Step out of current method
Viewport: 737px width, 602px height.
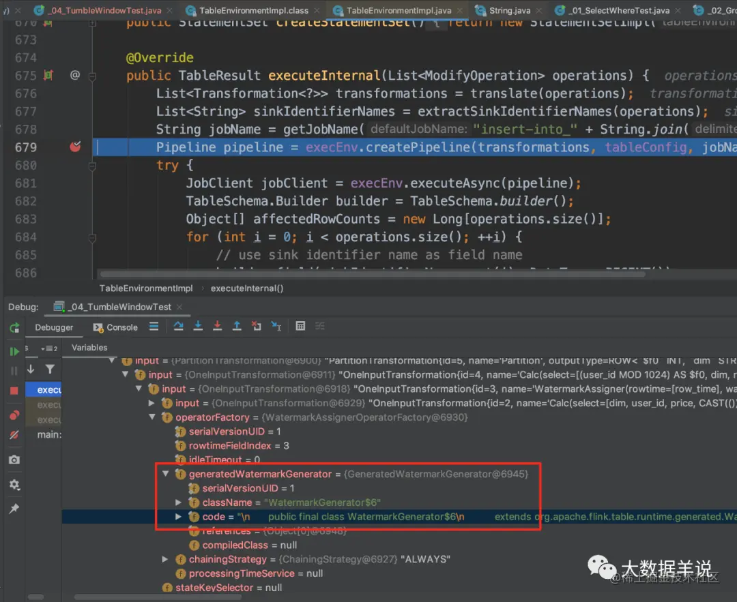pos(237,326)
